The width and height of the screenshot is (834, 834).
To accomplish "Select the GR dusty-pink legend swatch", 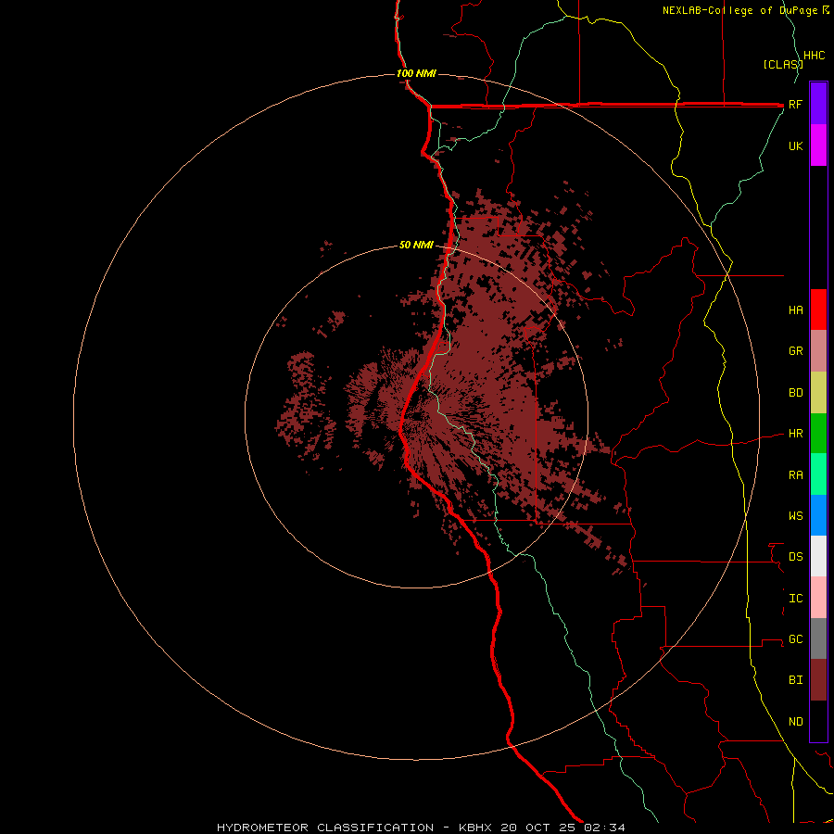I will (818, 351).
